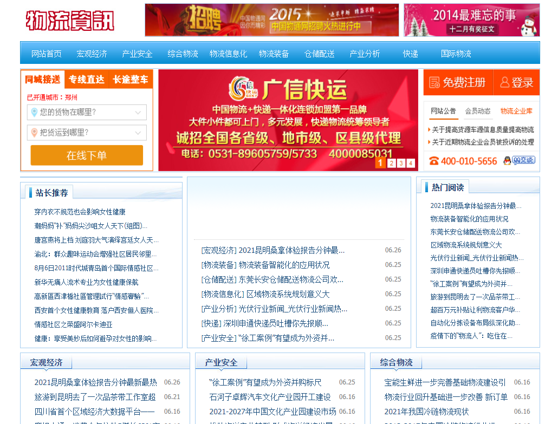
Task: Open hot read 超百万元补贴让利物流客户
Action: tap(475, 310)
